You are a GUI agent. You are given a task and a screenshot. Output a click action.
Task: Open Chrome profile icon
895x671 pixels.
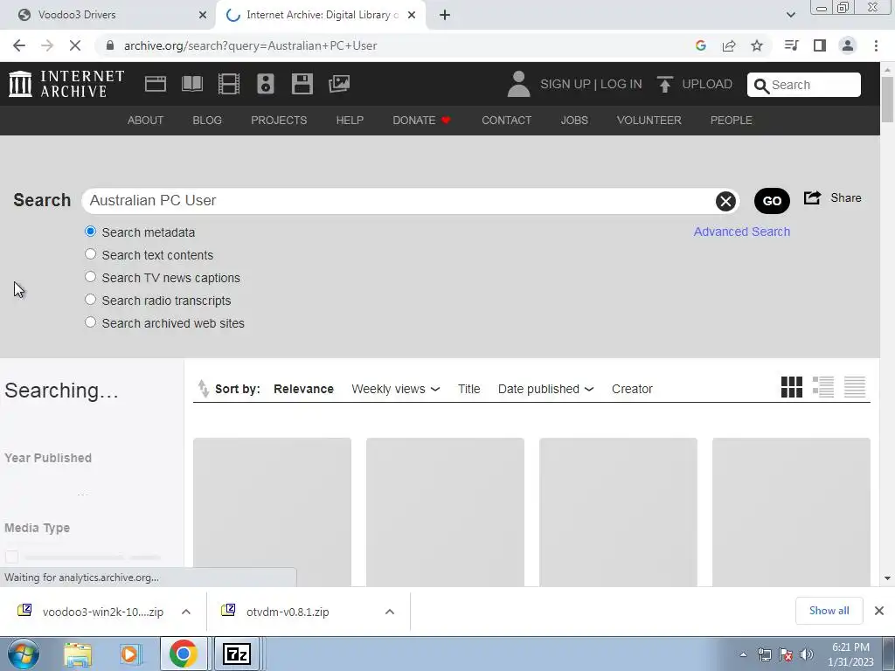[x=848, y=45]
